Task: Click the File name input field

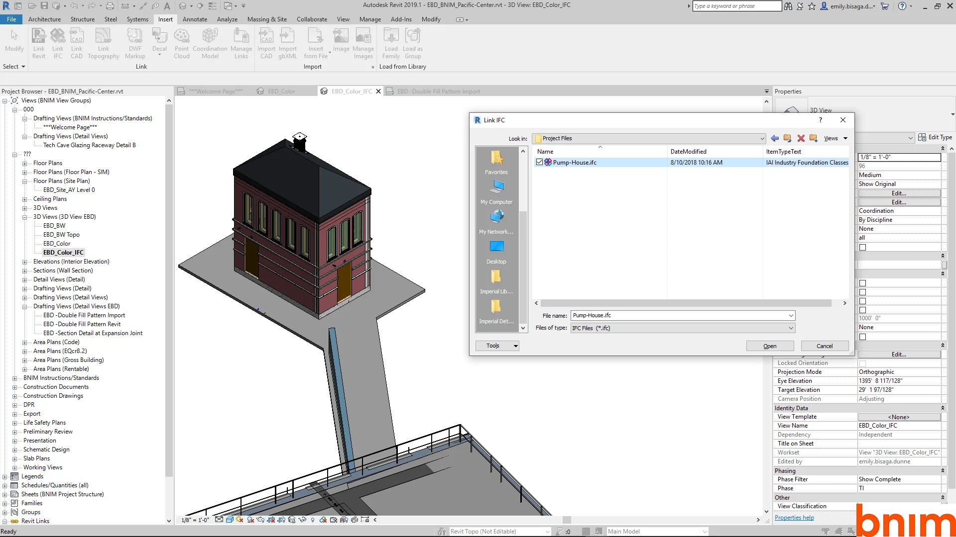Action: (677, 316)
